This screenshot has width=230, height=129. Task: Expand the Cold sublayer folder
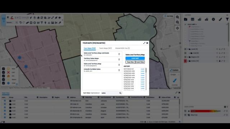[189, 53]
